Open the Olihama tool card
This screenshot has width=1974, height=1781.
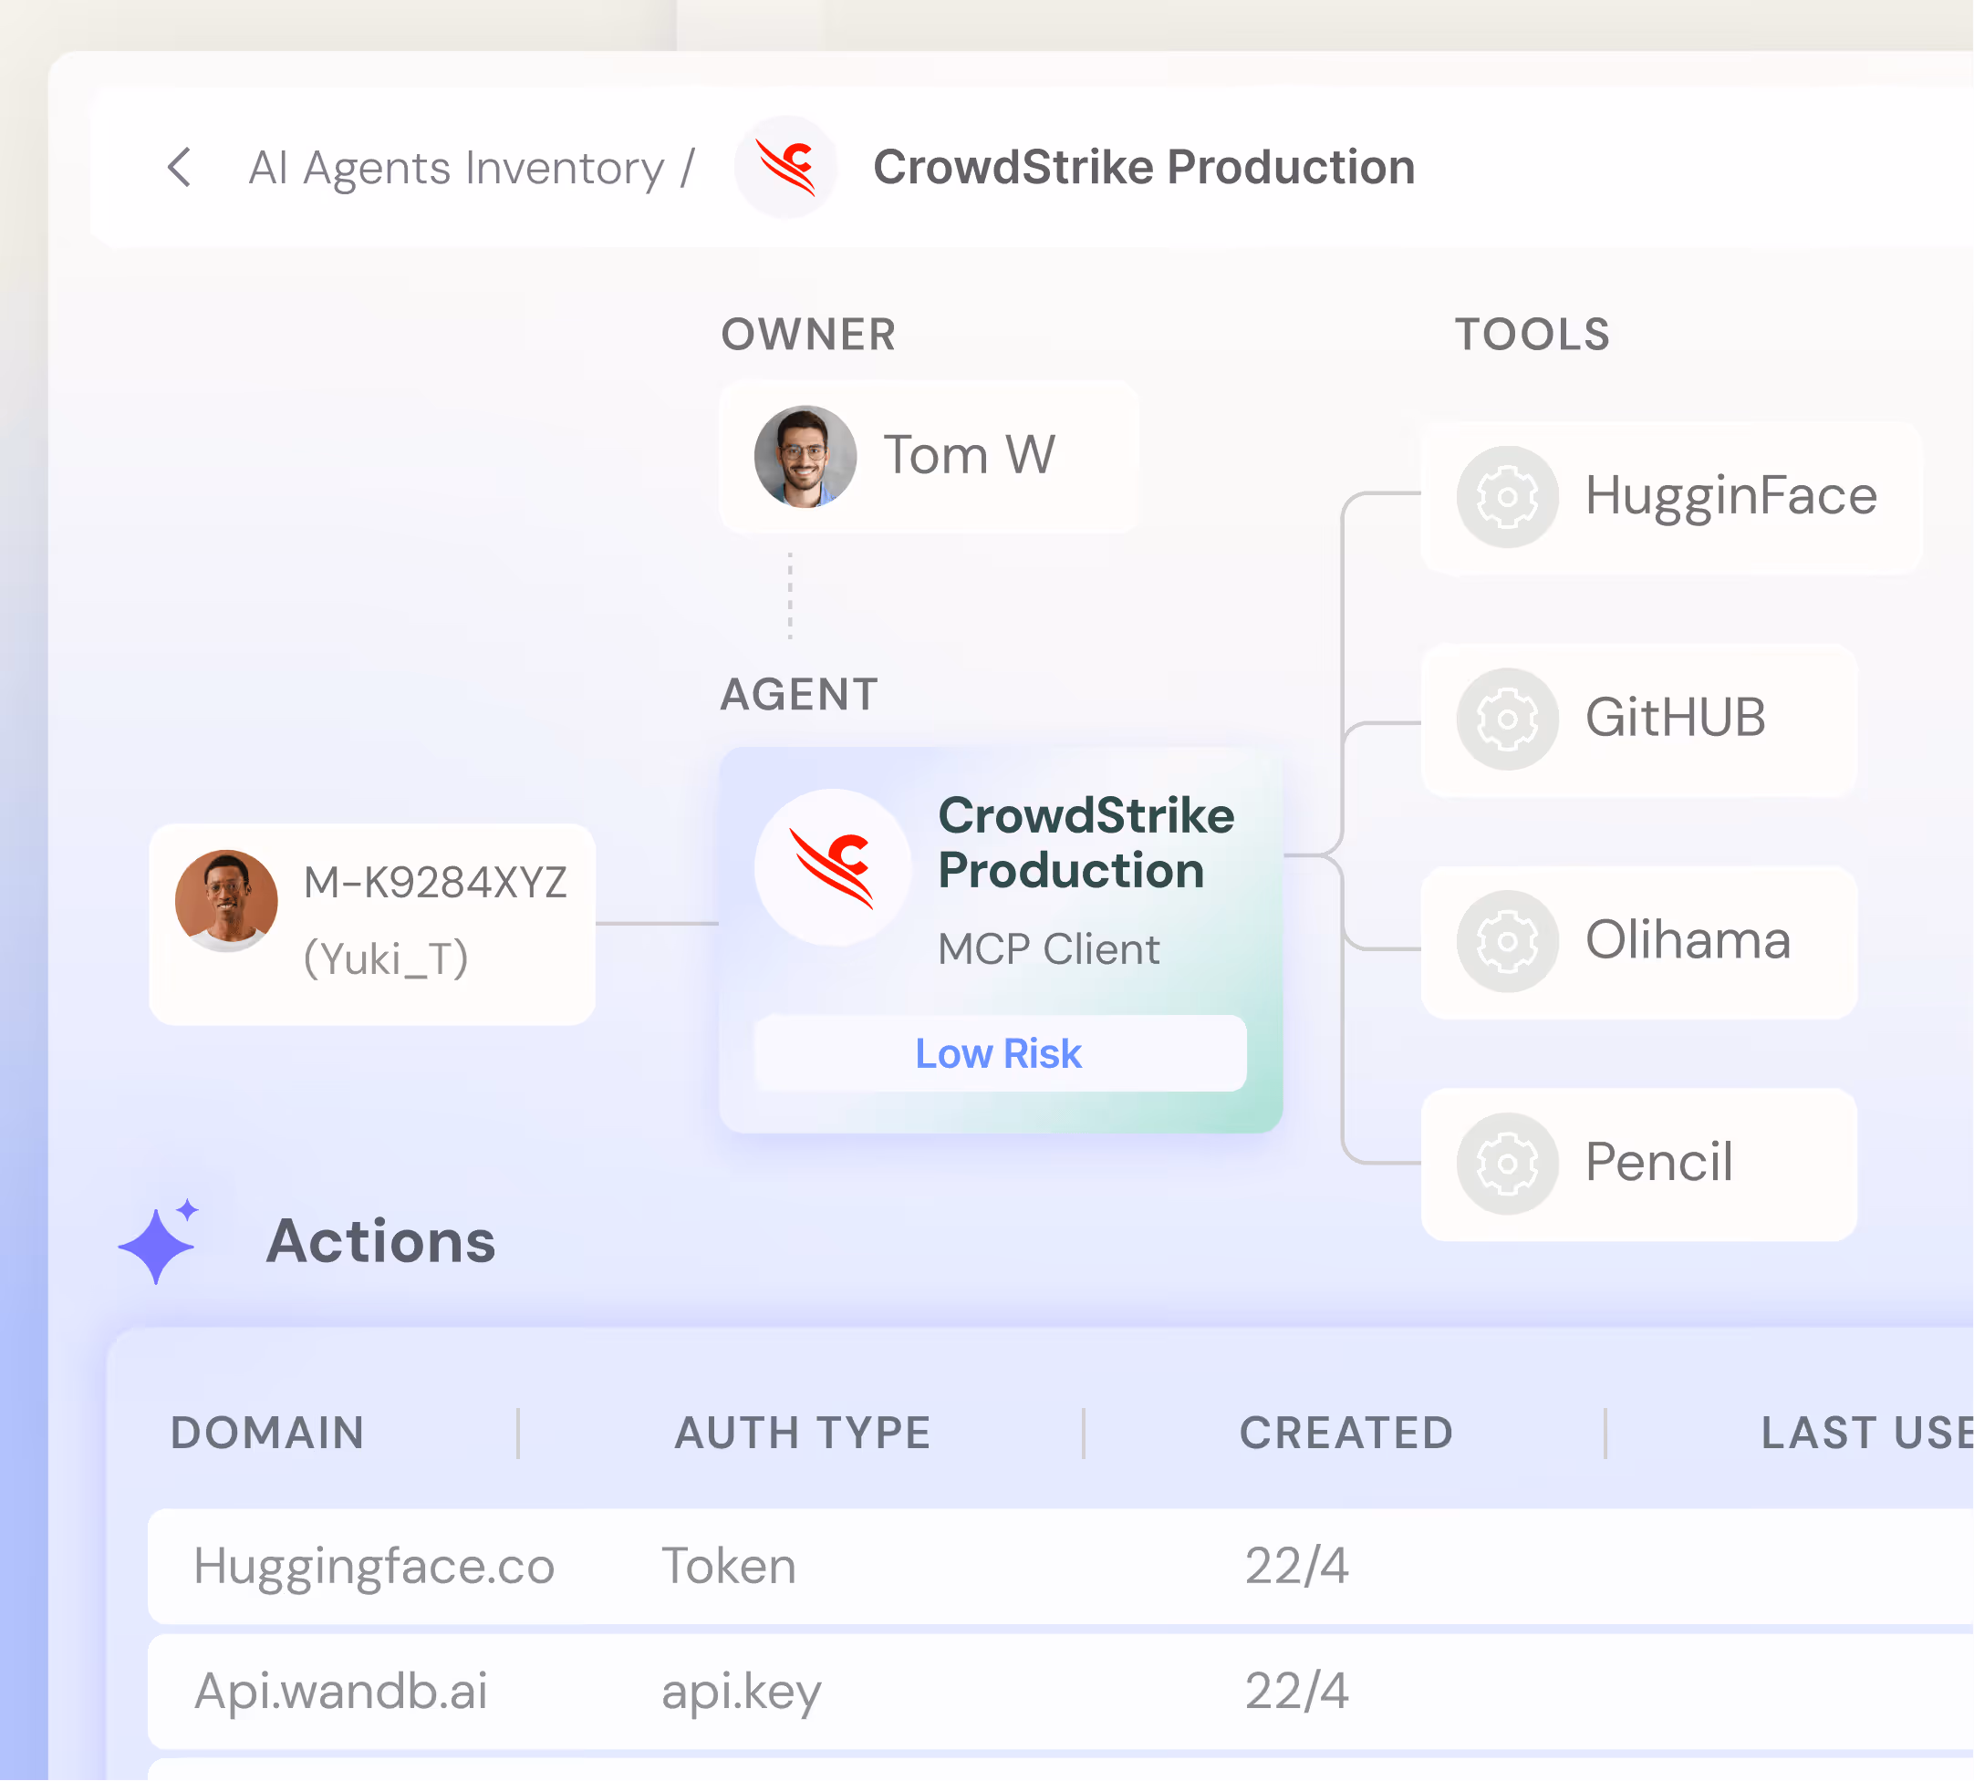pos(1638,941)
